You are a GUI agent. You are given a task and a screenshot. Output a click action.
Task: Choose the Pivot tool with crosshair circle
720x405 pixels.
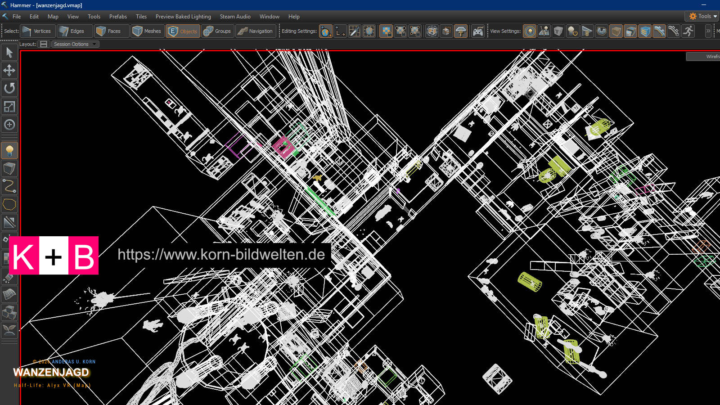pyautogui.click(x=9, y=124)
